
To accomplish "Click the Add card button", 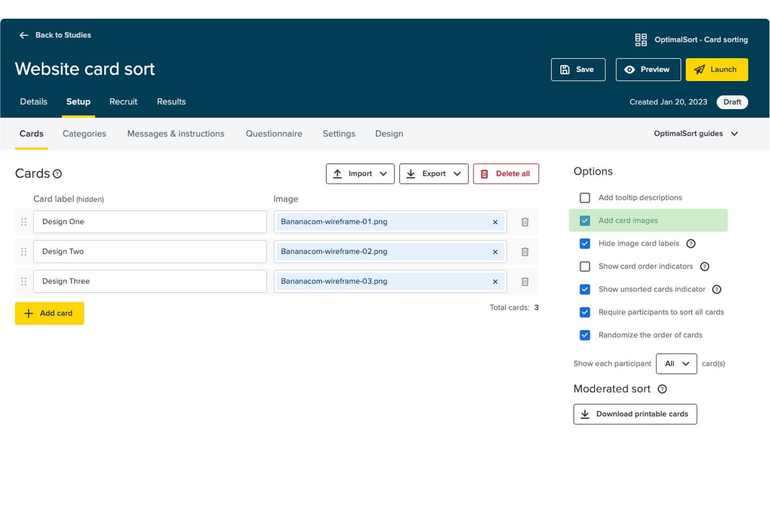I will (49, 313).
